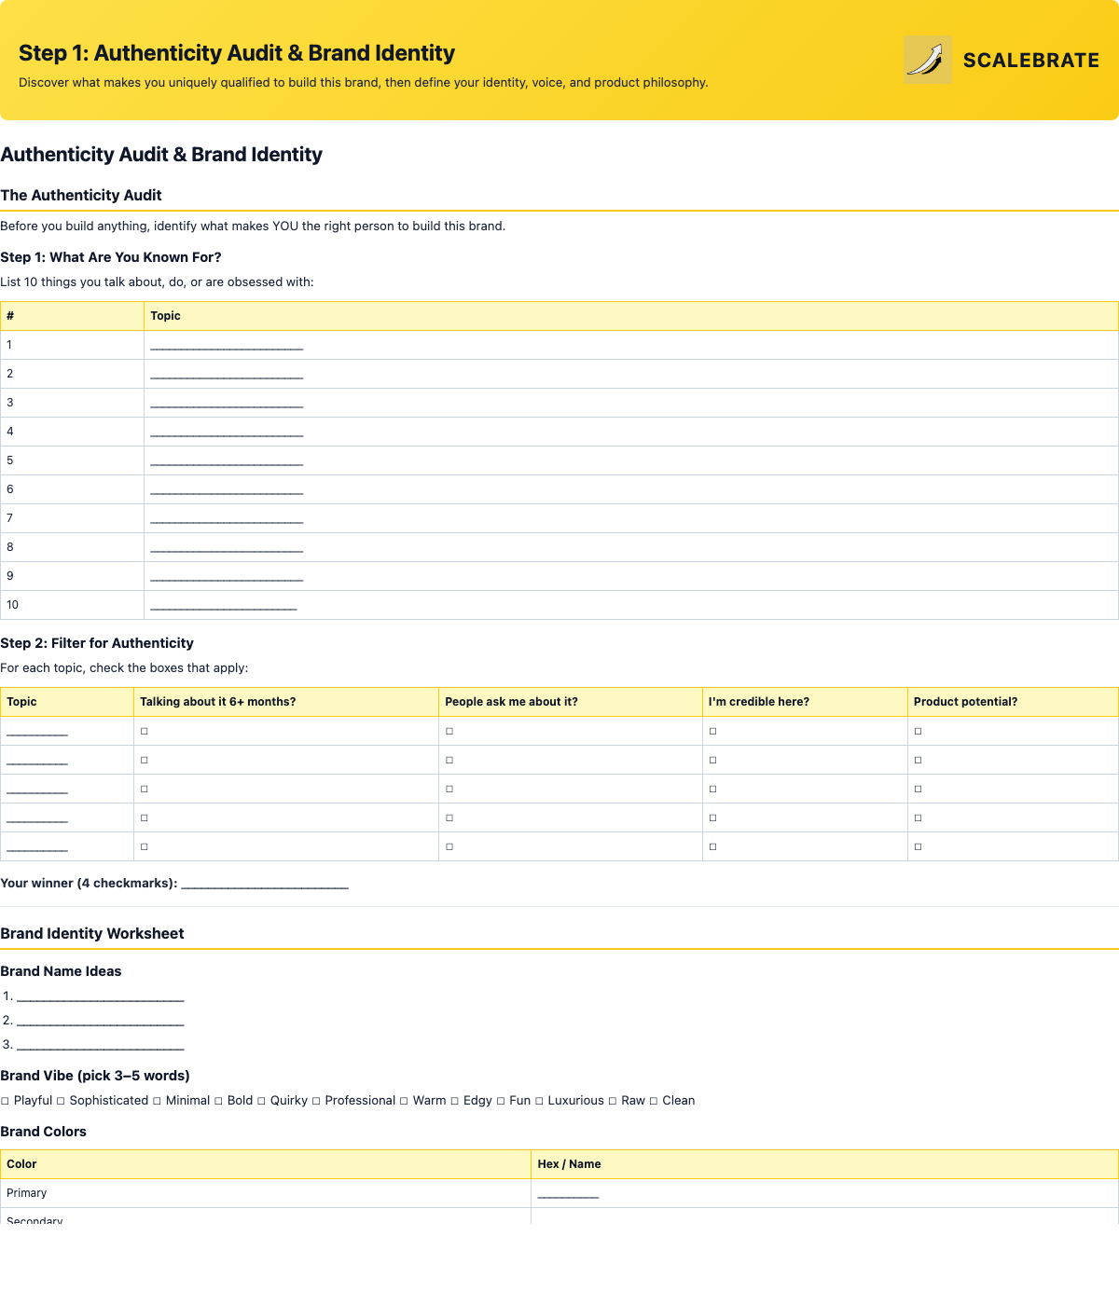Click Brand Name Ideas blank number 3
The image size is (1119, 1305).
[x=101, y=1045]
